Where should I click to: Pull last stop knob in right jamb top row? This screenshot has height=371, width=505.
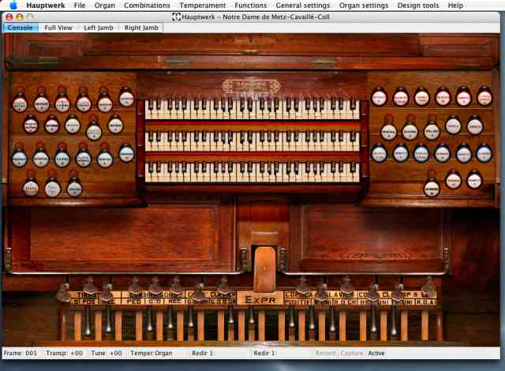[x=484, y=97]
